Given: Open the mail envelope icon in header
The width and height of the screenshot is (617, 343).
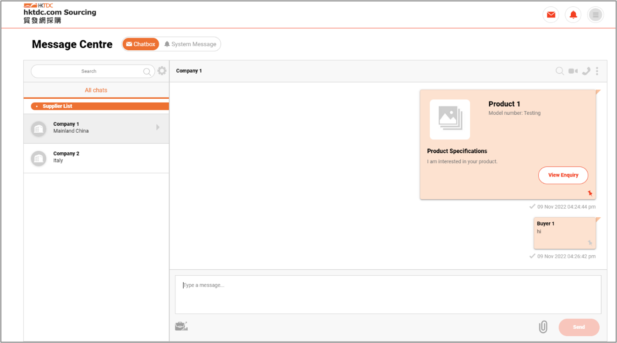Looking at the screenshot, I should 551,15.
